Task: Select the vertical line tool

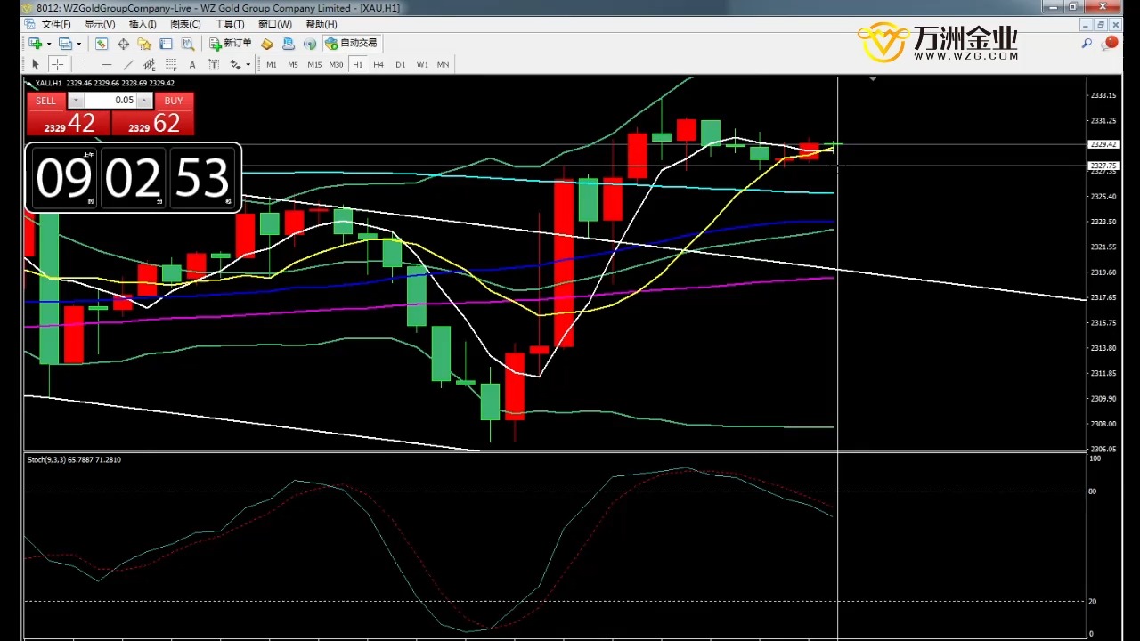Action: (85, 64)
